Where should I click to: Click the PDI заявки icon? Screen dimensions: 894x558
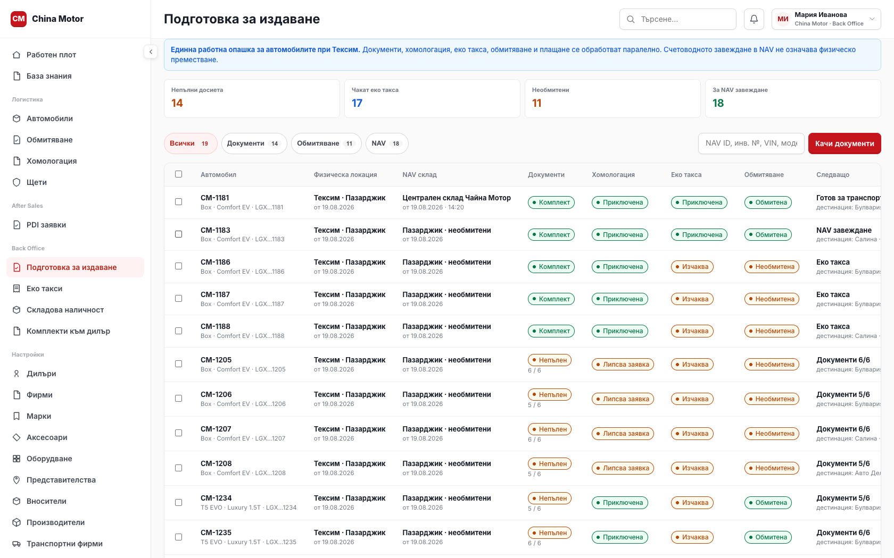(16, 225)
